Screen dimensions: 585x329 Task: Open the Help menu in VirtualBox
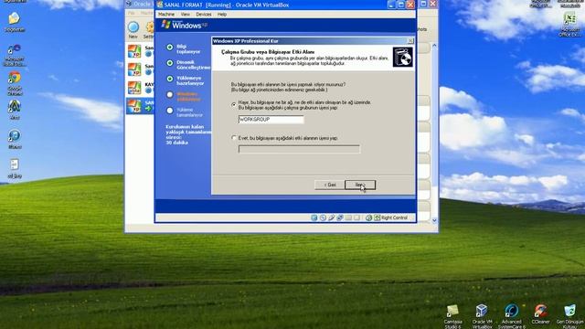click(222, 15)
